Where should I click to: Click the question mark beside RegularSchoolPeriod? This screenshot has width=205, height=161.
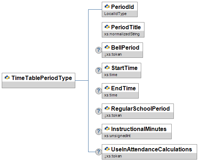point(99,111)
